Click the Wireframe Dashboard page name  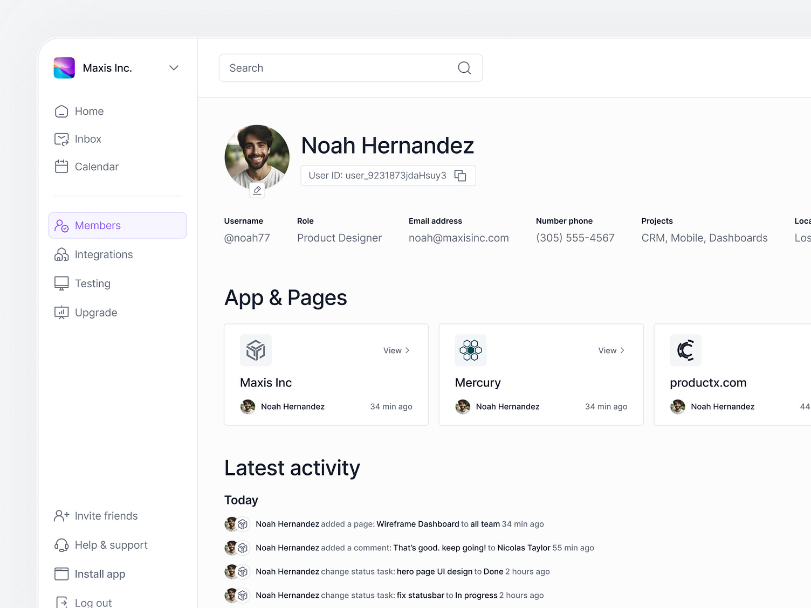[x=418, y=524]
